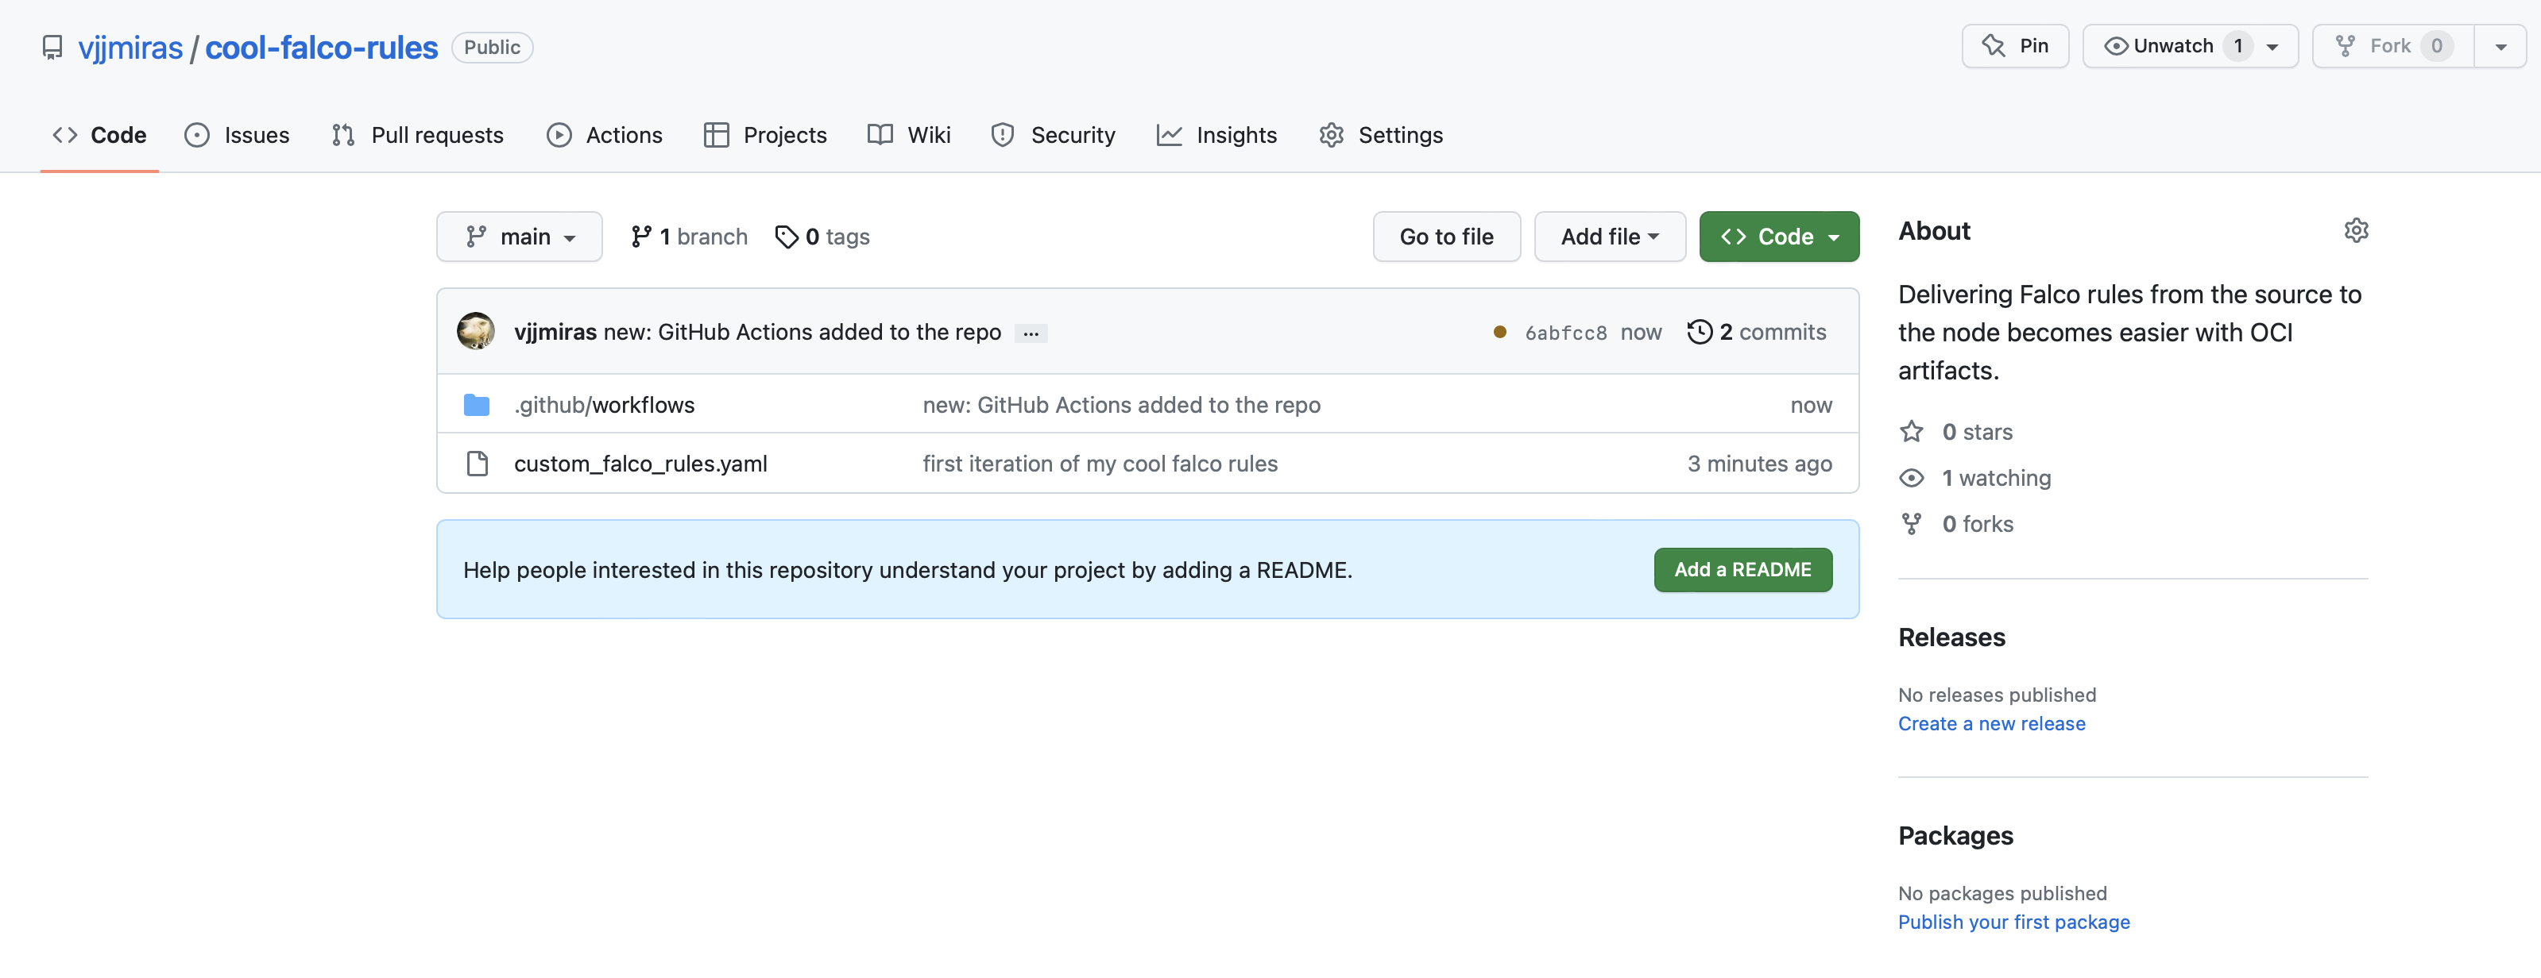Click the custom_falco_rules.yaml file
Image resolution: width=2541 pixels, height=978 pixels.
[640, 461]
